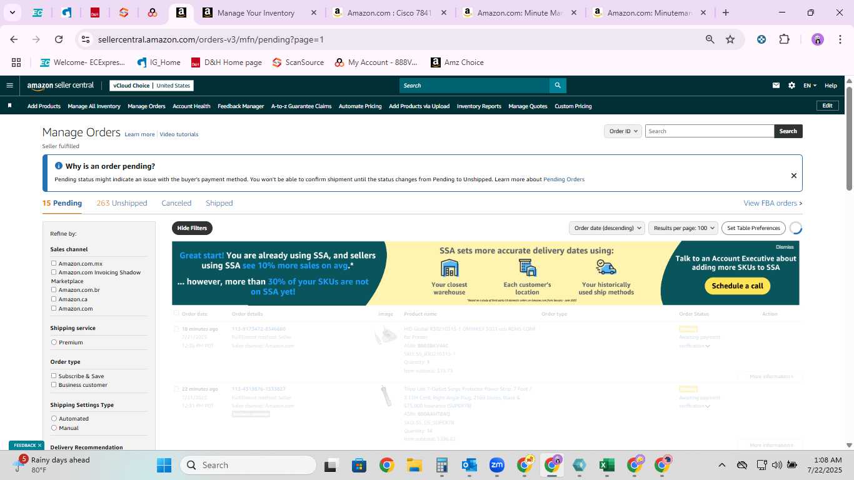This screenshot has width=854, height=480.
Task: Open the View FBA orders link
Action: coord(773,203)
